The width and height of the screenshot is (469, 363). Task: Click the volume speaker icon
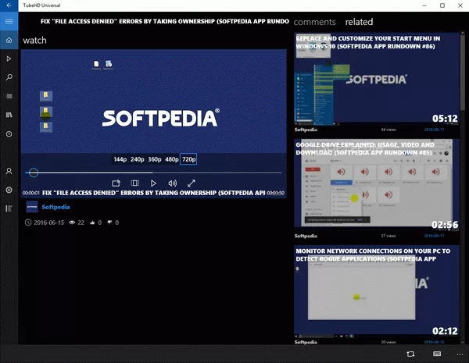coord(172,183)
